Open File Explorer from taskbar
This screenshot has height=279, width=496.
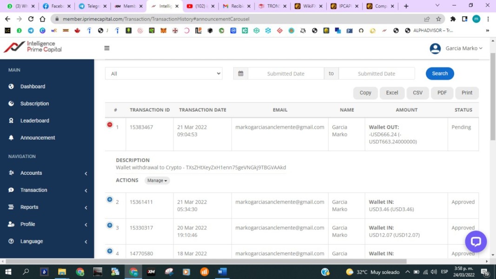pos(62,272)
